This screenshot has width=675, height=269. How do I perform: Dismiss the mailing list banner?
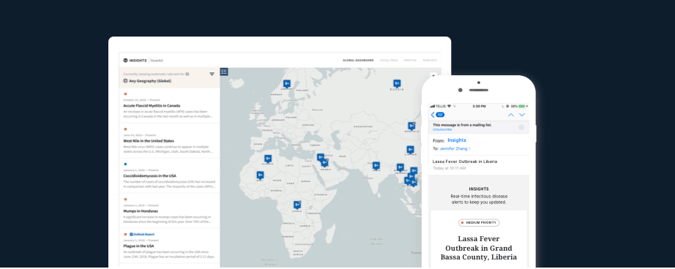(521, 126)
